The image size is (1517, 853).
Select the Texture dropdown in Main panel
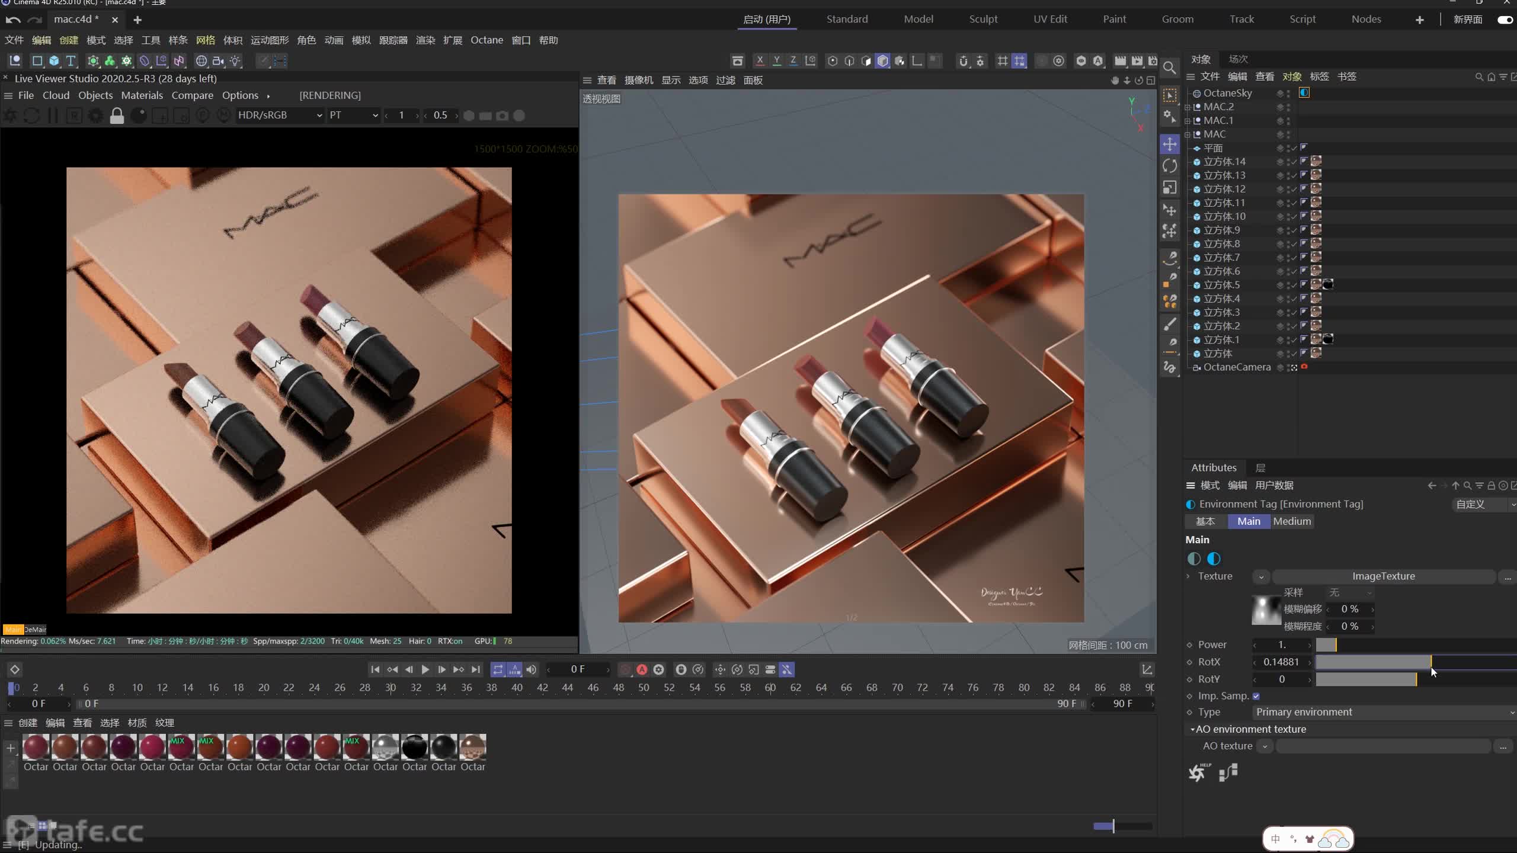click(x=1260, y=576)
